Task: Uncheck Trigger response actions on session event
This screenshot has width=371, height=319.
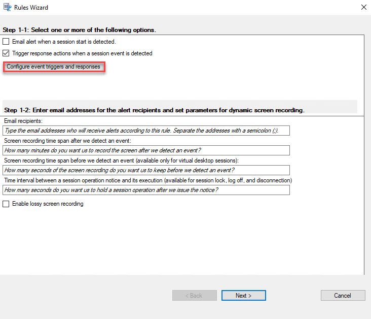Action: 6,53
